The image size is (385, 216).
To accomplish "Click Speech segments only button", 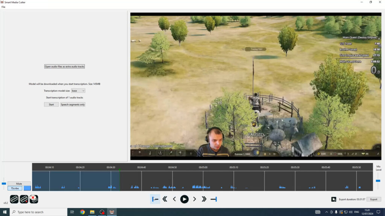I will coord(73,105).
